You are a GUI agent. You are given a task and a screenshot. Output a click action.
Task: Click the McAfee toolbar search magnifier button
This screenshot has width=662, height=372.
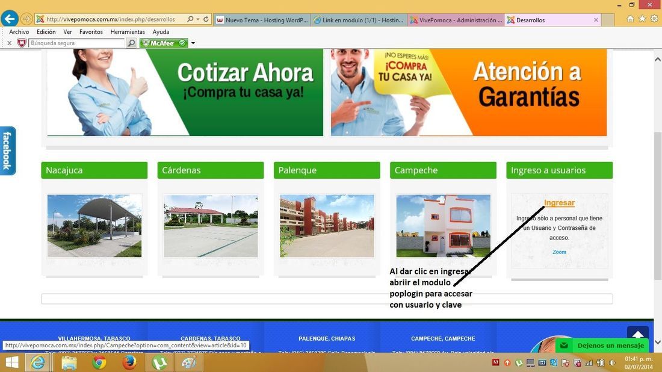[132, 43]
